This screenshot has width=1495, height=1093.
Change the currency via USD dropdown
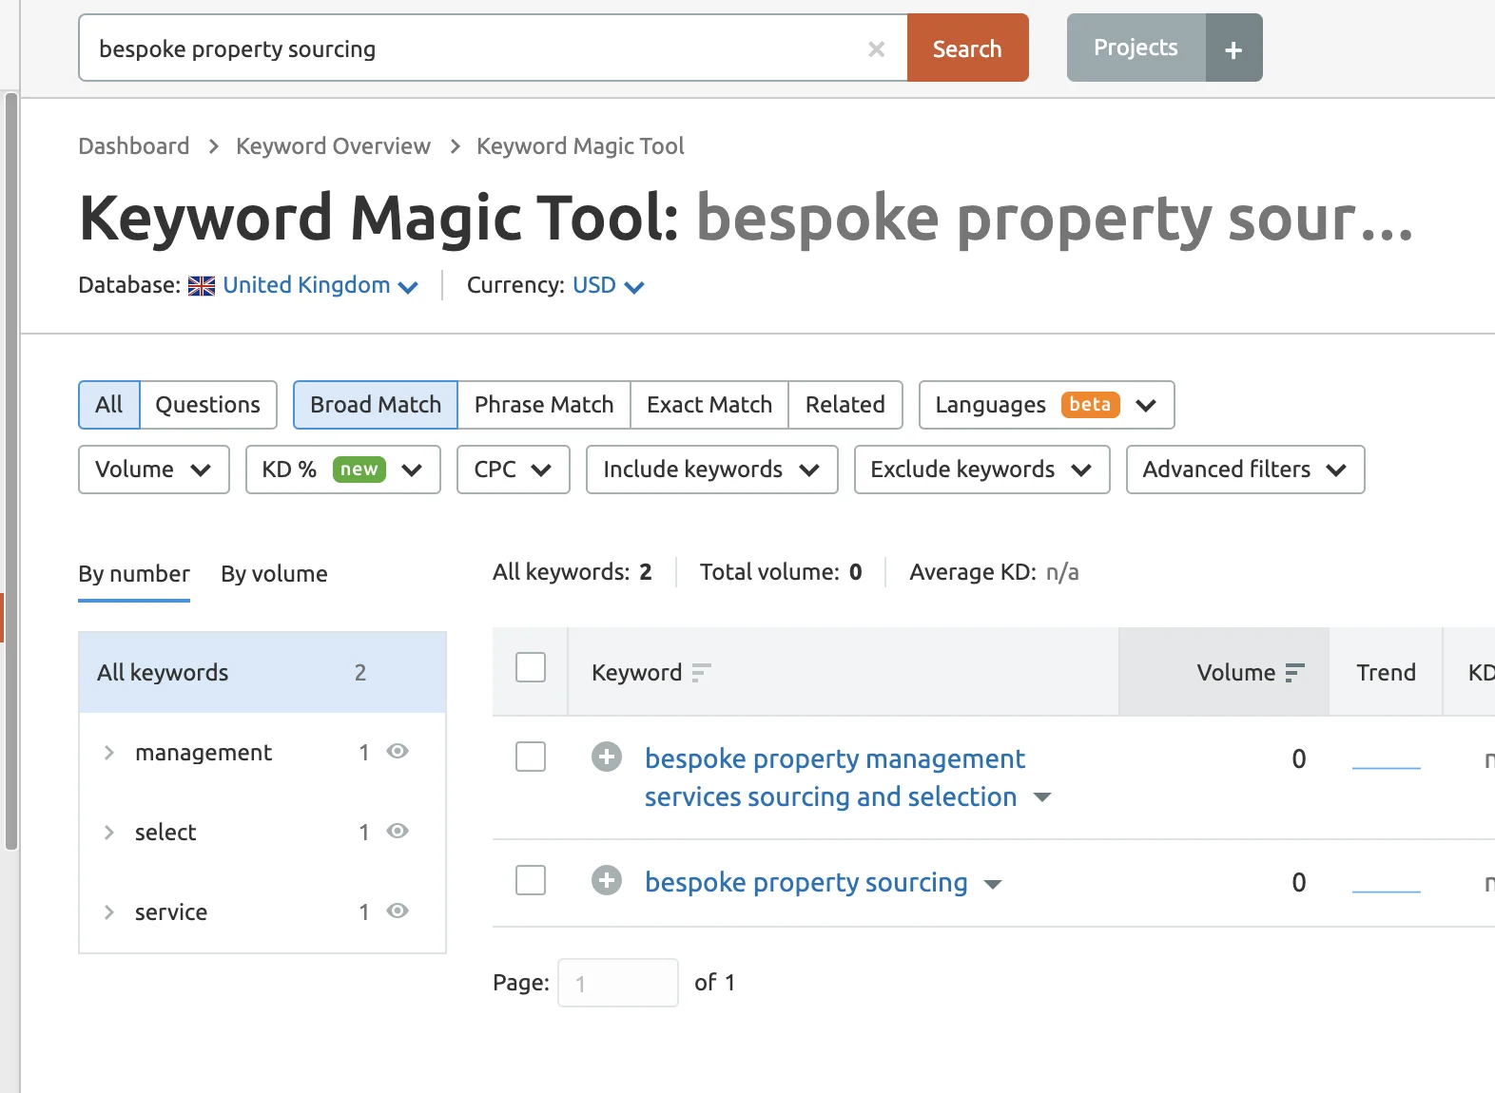[608, 285]
